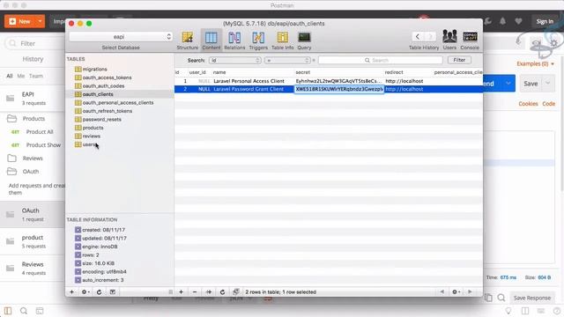This screenshot has height=317, width=564.
Task: Reload the table content
Action: click(x=222, y=291)
